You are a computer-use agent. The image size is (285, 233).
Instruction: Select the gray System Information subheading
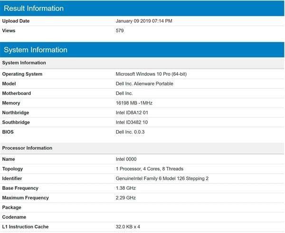142,63
